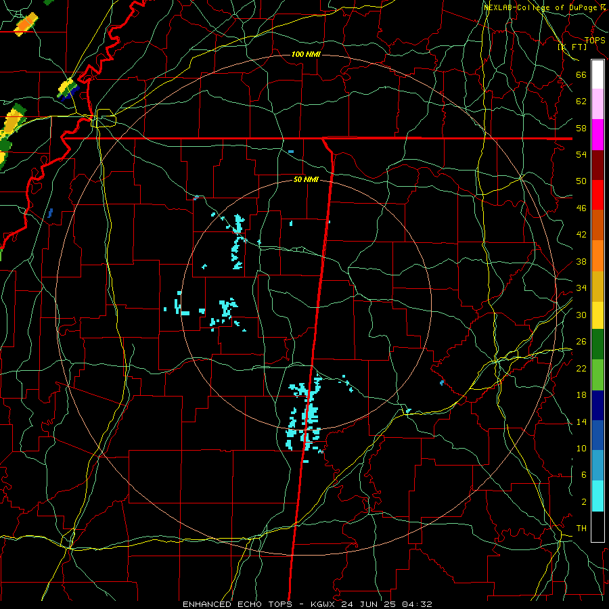Screen dimensions: 609x609
Task: Click the '42' legend value
Action: (x=581, y=235)
